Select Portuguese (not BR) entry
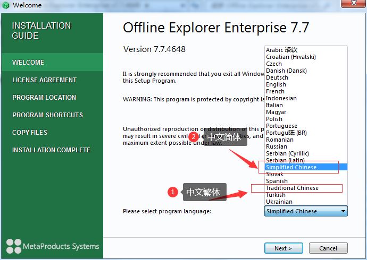 tap(306, 126)
